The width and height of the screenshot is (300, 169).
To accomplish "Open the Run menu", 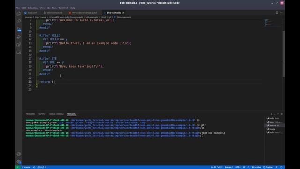I will [54, 8].
